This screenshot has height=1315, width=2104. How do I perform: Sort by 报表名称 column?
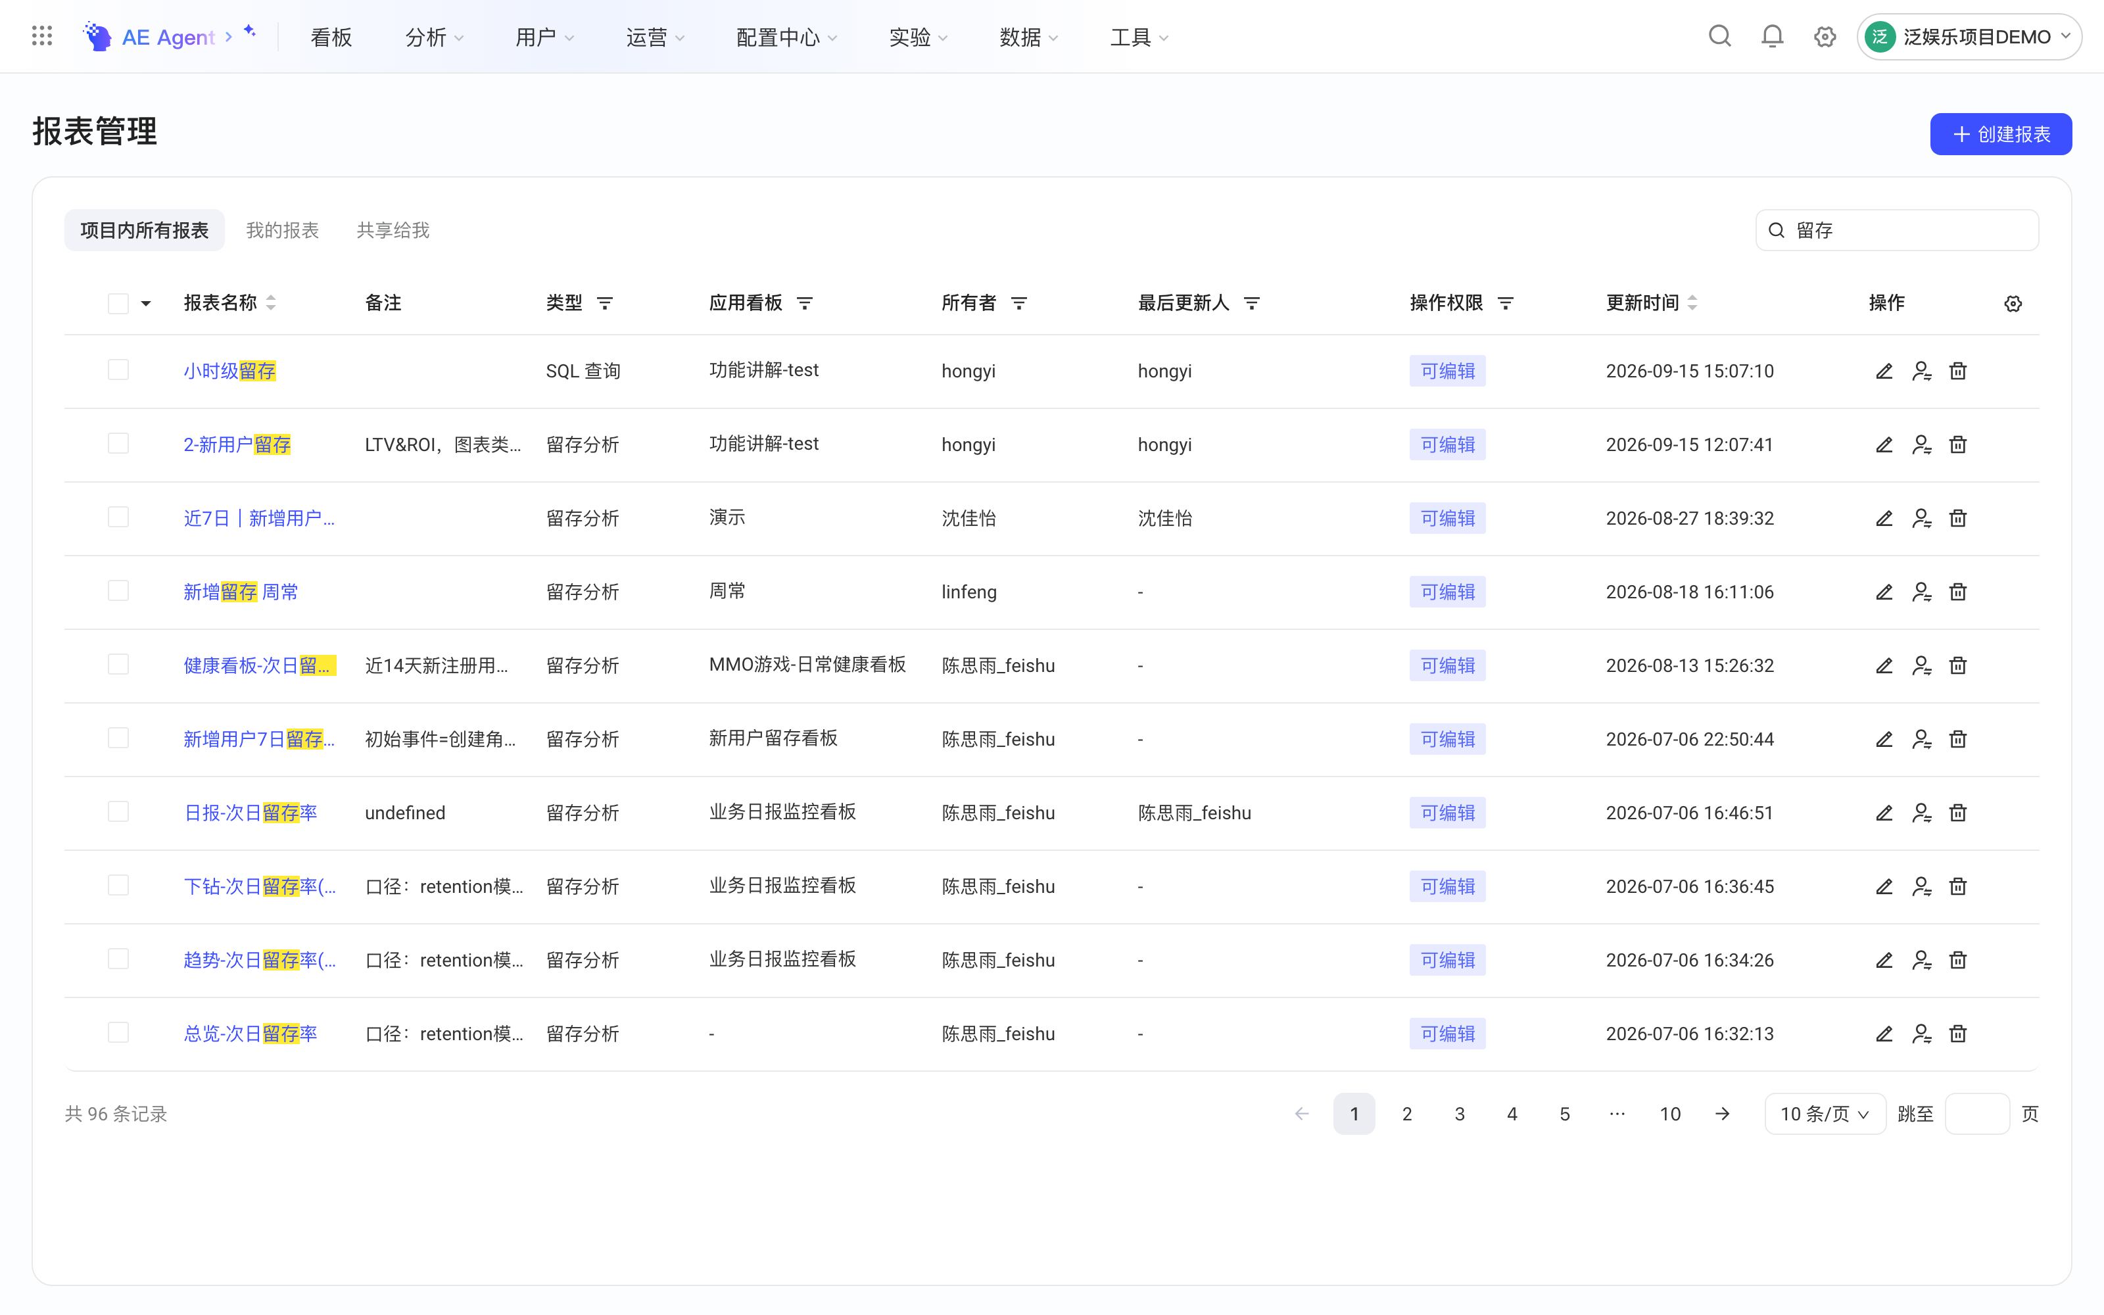[272, 302]
